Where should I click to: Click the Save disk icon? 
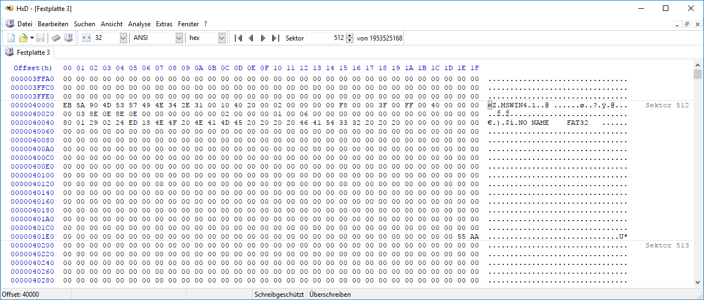[x=41, y=38]
